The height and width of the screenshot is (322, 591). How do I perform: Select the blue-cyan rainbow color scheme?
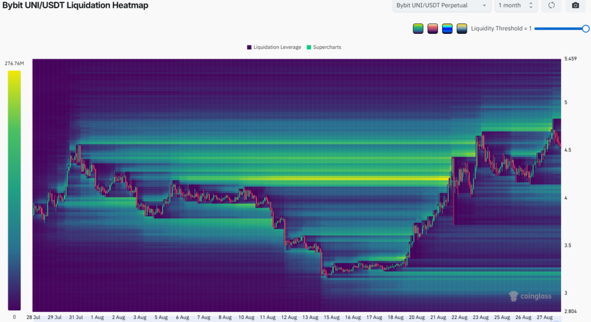[447, 29]
